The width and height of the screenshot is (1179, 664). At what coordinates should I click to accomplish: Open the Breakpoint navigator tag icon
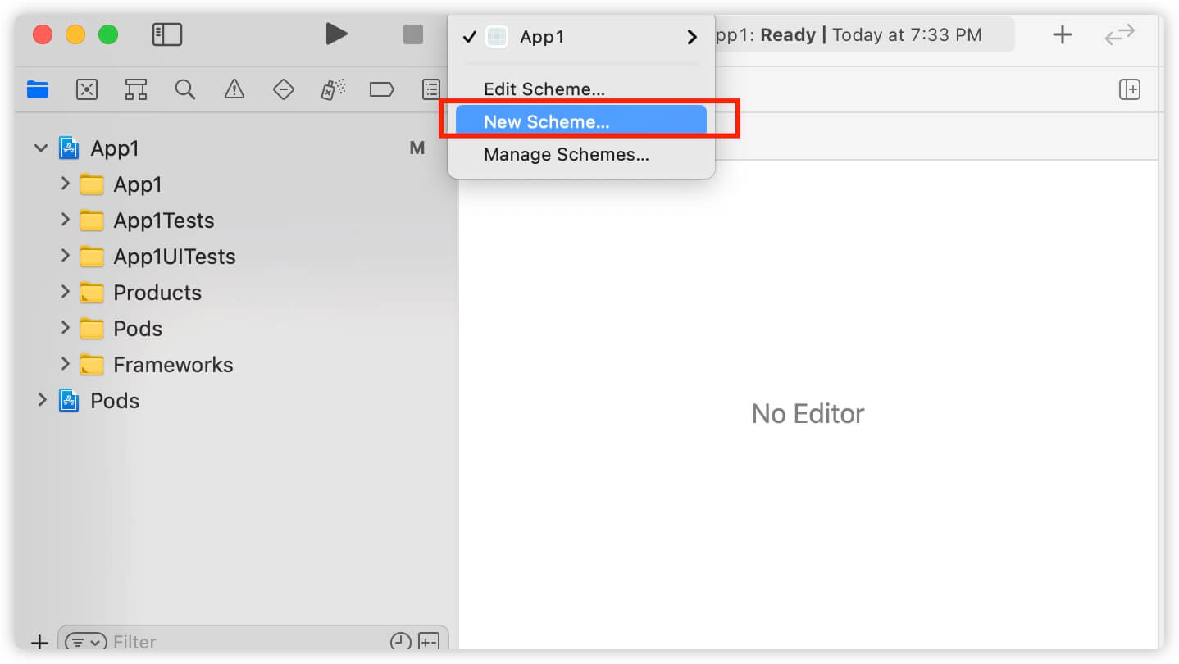pyautogui.click(x=382, y=89)
